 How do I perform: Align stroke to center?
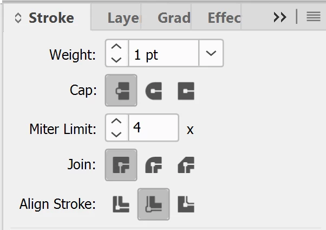(x=121, y=204)
